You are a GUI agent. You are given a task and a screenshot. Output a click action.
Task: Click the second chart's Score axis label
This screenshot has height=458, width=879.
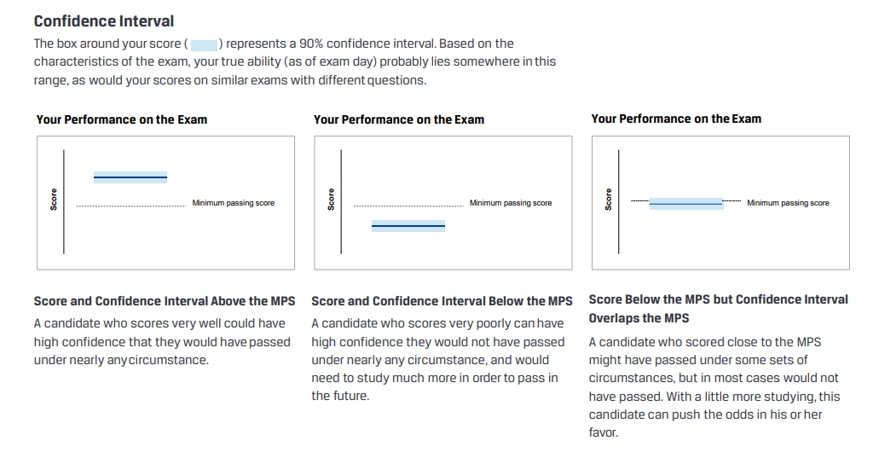[331, 200]
